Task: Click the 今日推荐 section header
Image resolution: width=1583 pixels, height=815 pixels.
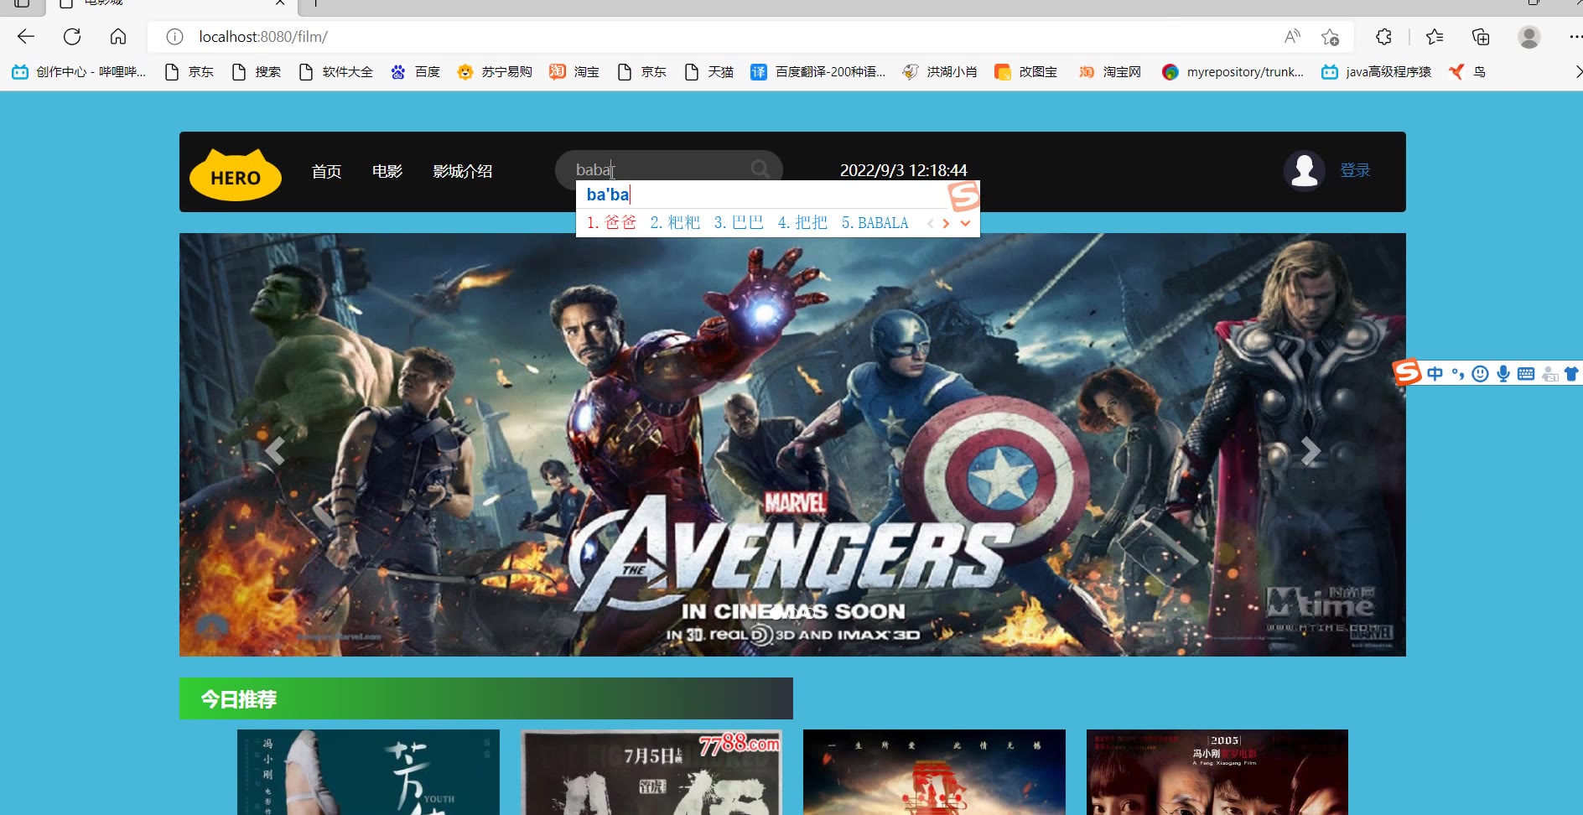Action: pyautogui.click(x=486, y=698)
